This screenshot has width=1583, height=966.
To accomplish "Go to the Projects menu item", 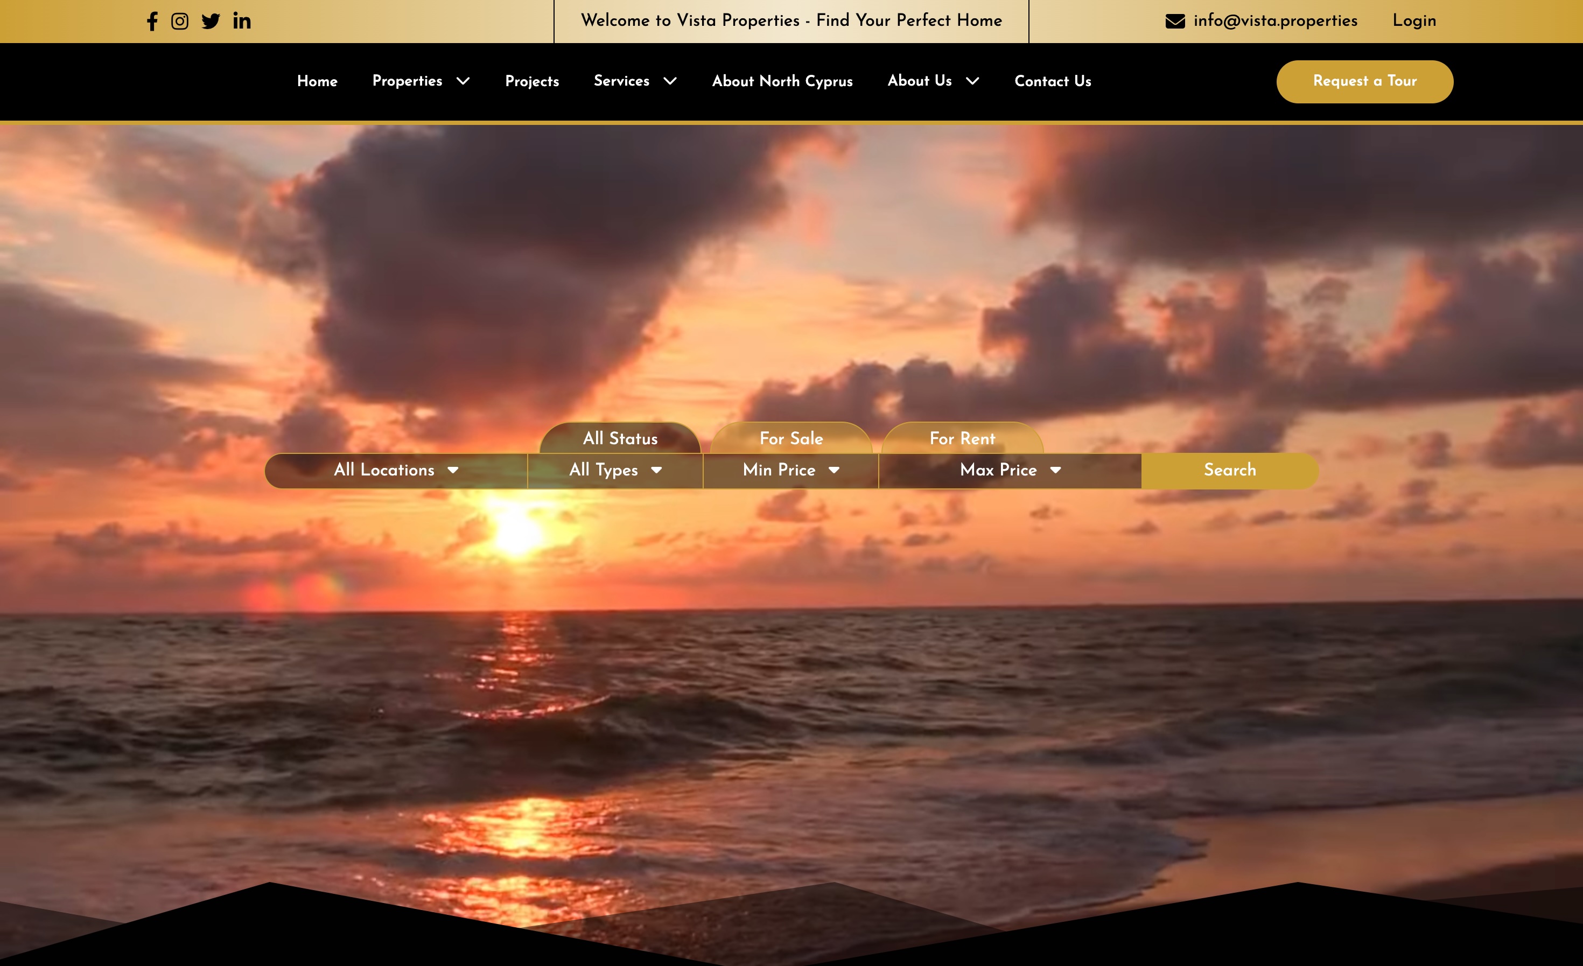I will (532, 81).
